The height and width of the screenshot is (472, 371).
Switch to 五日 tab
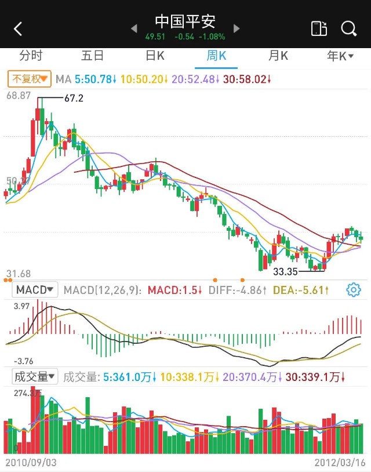[93, 56]
